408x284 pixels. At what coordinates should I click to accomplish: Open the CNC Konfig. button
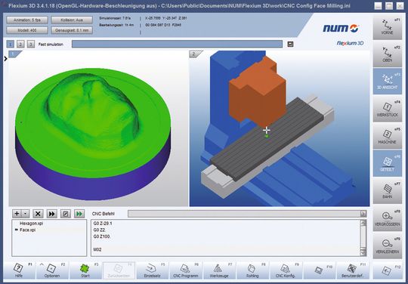click(x=286, y=270)
